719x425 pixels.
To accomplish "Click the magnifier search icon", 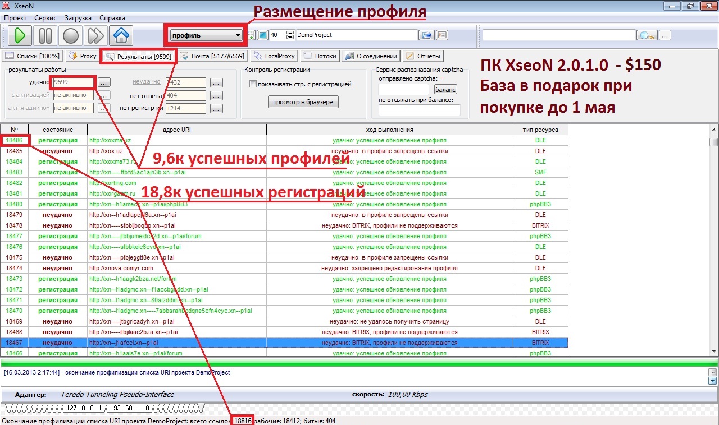I will pos(647,35).
